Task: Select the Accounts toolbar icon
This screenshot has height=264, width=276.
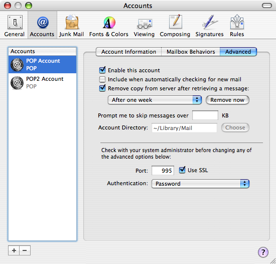Action: point(42,26)
